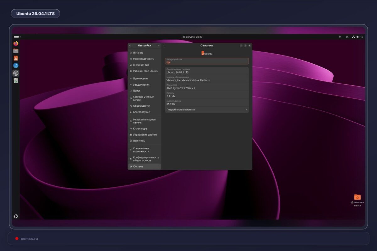Open Уведомления settings
377x251 pixels.
145,85
